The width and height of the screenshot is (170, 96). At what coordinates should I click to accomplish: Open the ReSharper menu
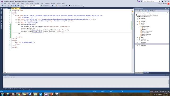click(47, 3)
